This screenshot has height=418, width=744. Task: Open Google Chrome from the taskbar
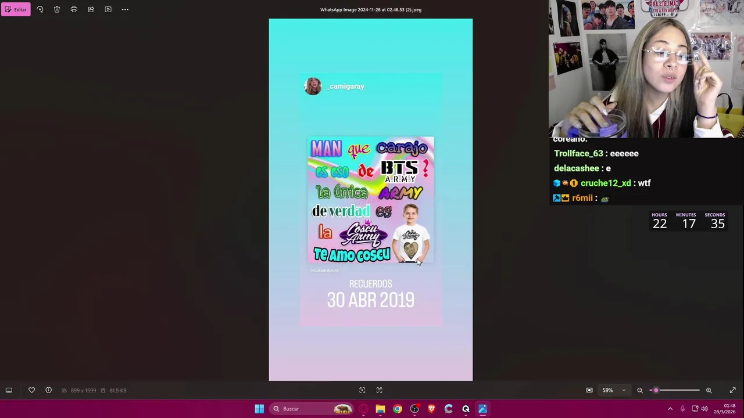(398, 409)
